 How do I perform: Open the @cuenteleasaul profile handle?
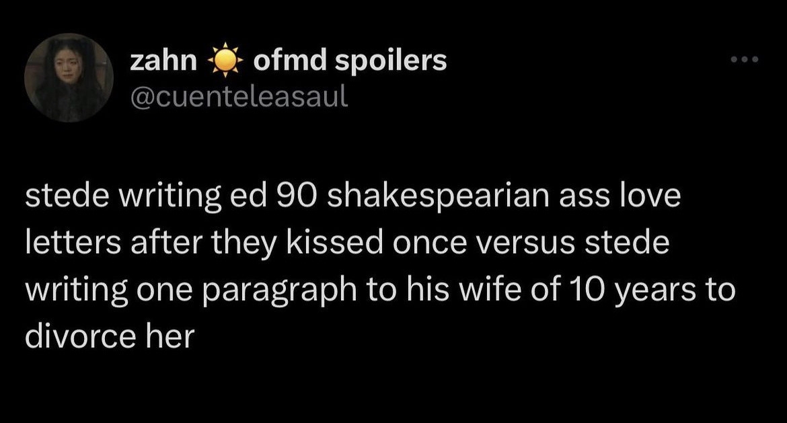pos(239,97)
